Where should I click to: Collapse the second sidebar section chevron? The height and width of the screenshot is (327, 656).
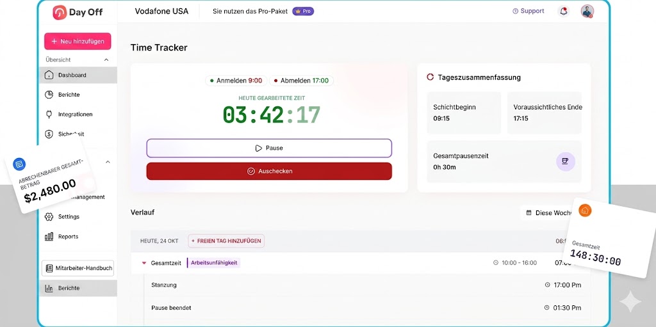click(x=108, y=162)
